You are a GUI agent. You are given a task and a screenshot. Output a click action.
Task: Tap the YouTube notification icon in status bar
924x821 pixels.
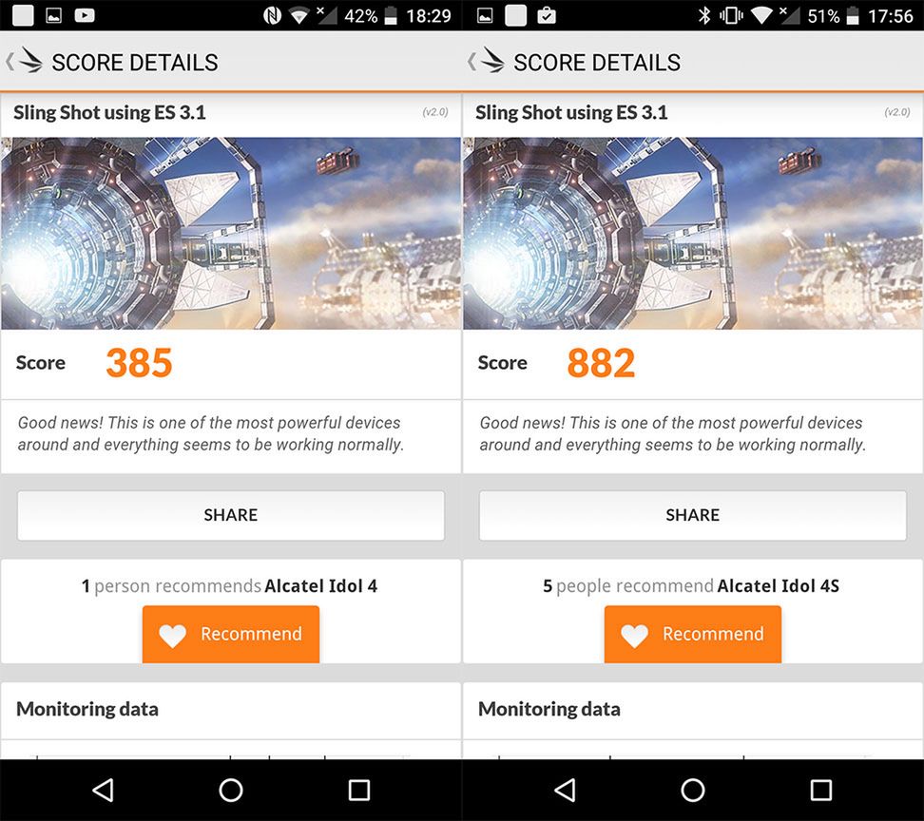click(x=85, y=15)
